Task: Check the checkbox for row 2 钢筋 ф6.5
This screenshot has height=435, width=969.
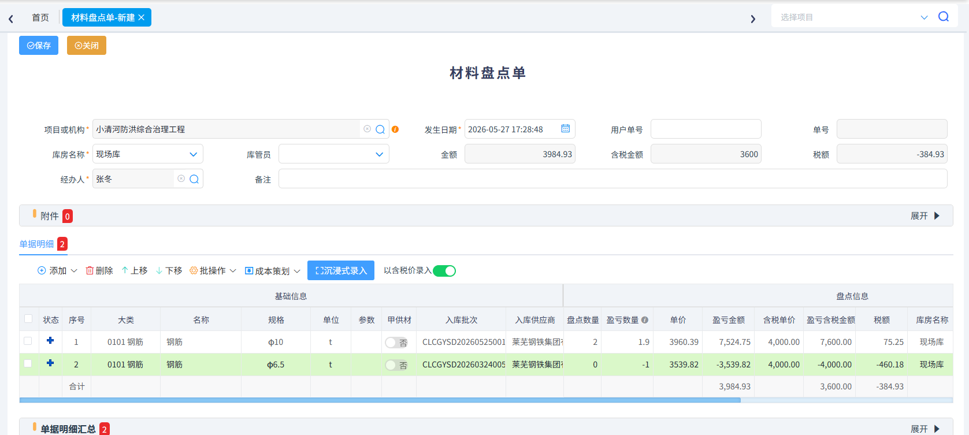Action: pyautogui.click(x=28, y=363)
